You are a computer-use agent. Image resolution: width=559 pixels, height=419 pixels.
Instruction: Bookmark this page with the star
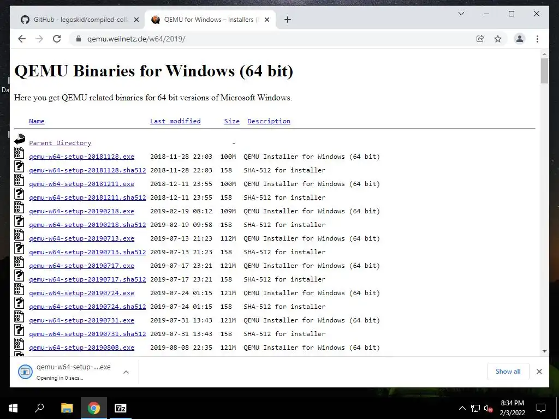[498, 39]
